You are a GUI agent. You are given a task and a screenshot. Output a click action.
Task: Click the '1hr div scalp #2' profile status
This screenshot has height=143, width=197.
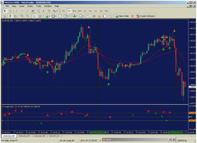67,140
